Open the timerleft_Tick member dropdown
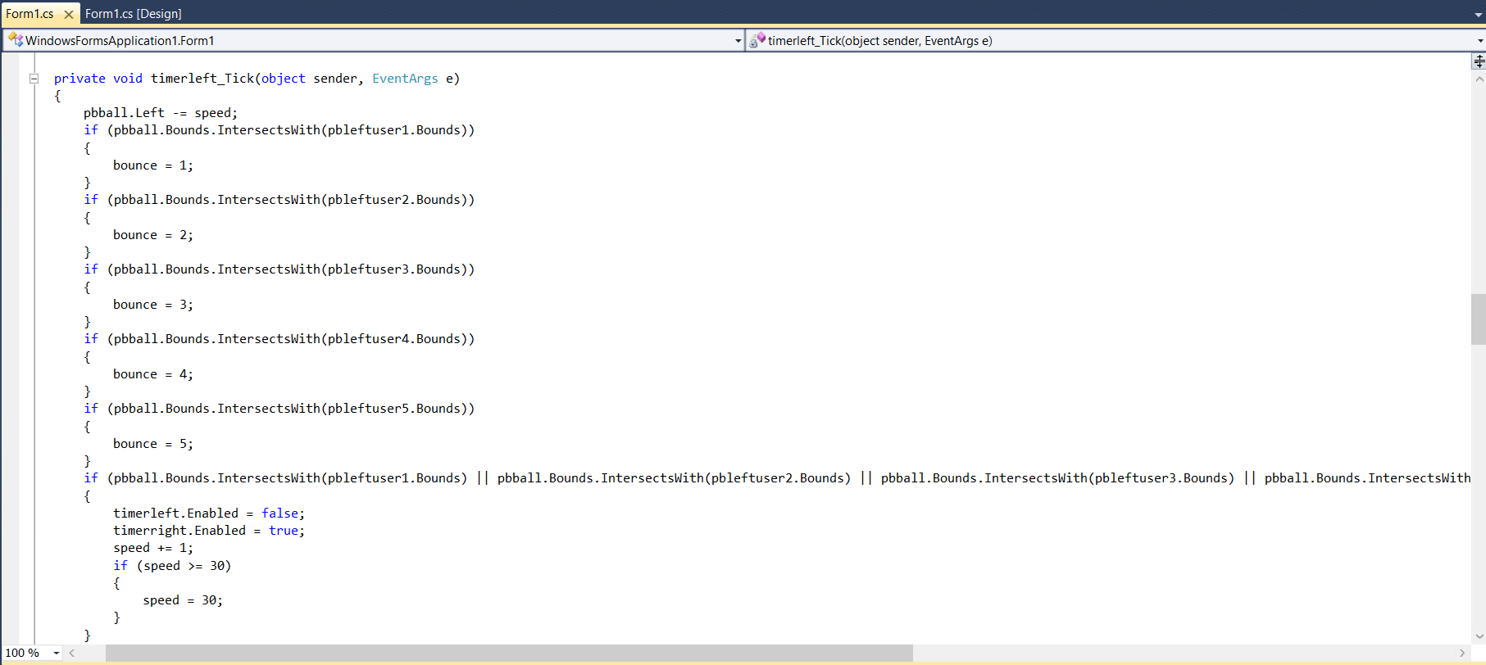1486x665 pixels. coord(1480,41)
